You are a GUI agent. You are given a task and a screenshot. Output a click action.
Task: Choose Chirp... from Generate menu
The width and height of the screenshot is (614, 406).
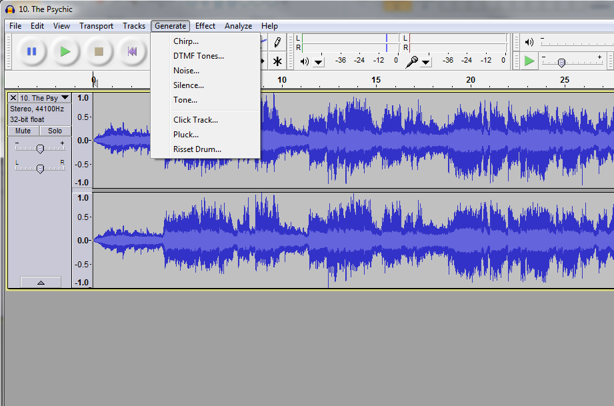point(205,41)
